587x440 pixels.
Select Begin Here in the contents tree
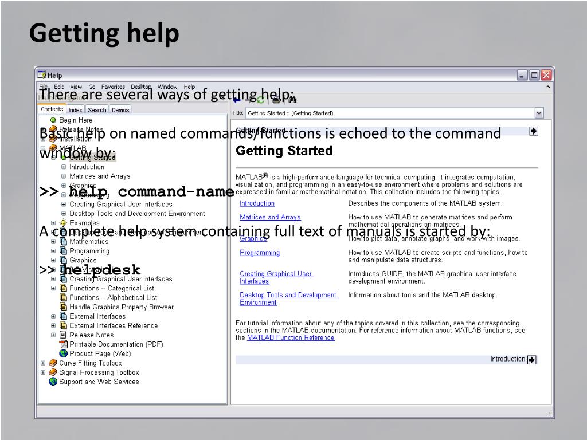point(76,120)
